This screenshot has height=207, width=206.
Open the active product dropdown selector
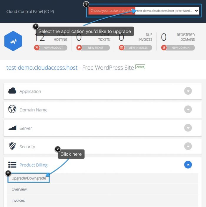pyautogui.click(x=167, y=11)
